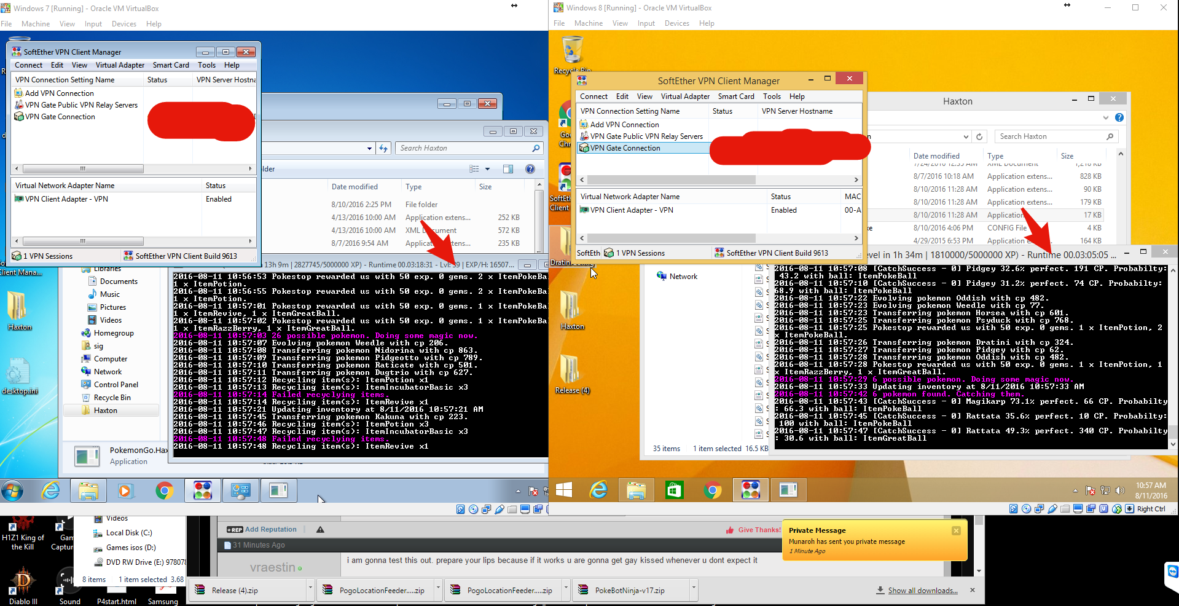Open help icon in Windows 7 Explorer toolbar
Viewport: 1179px width, 606px height.
click(x=530, y=169)
